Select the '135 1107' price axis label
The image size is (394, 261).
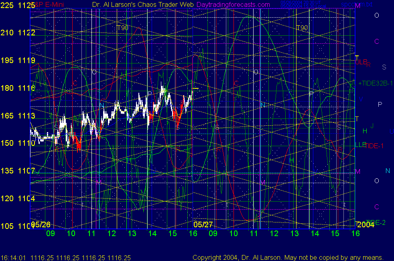coord(18,171)
